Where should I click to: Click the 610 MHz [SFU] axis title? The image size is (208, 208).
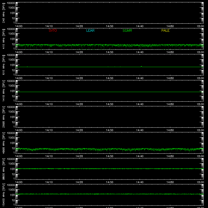pos(4,65)
